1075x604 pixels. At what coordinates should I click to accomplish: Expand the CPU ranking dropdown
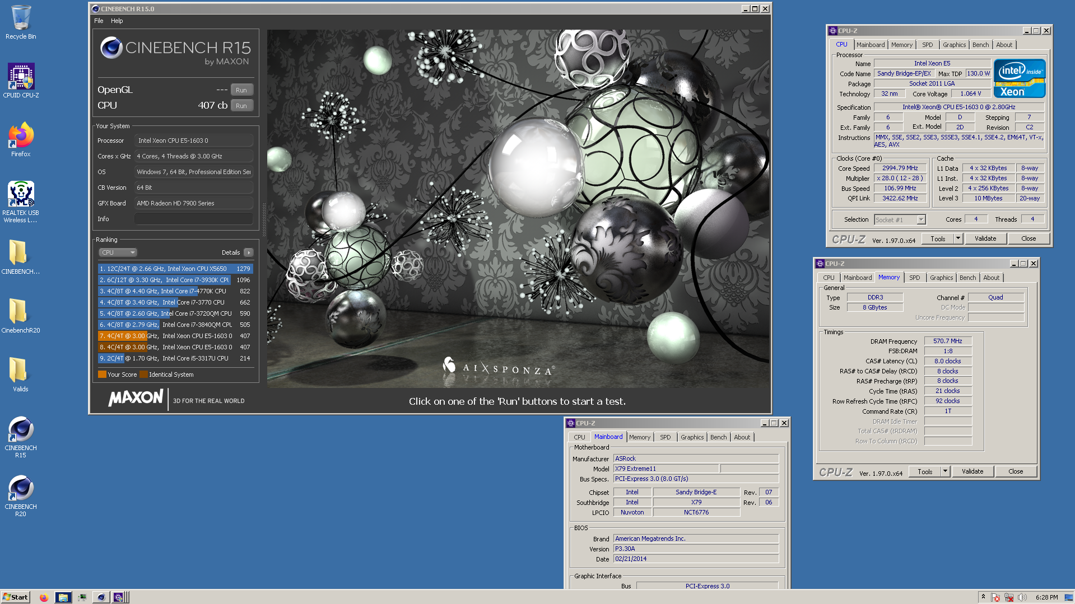pyautogui.click(x=118, y=252)
